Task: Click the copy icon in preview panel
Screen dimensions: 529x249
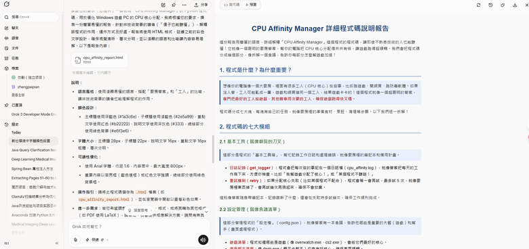Action: 503,5
